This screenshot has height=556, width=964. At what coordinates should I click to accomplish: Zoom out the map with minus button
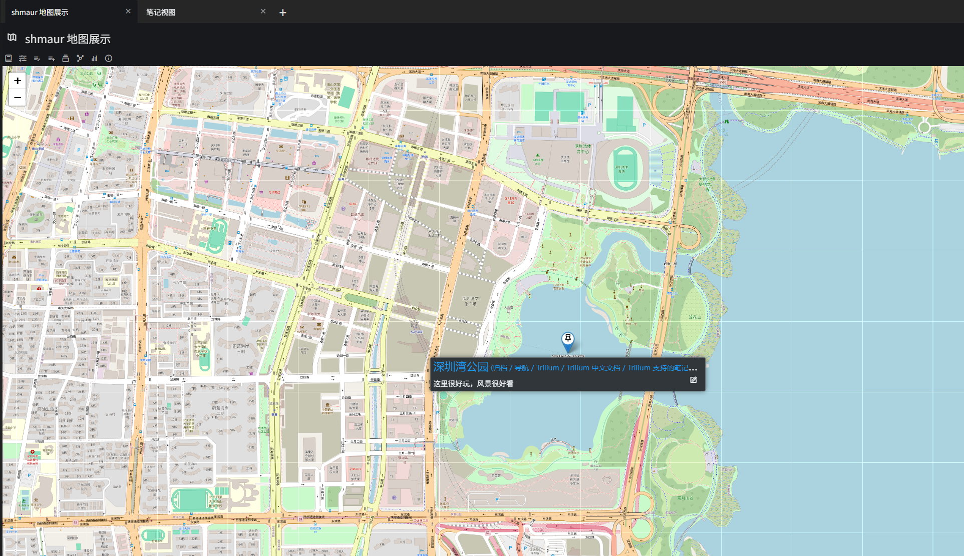click(18, 98)
